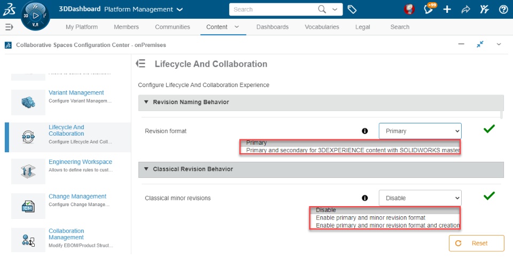Open the Classical minor revisions dropdown
This screenshot has width=513, height=259.
pos(419,198)
